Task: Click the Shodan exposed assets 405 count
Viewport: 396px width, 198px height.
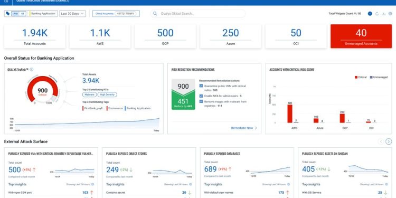Action: pyautogui.click(x=308, y=169)
